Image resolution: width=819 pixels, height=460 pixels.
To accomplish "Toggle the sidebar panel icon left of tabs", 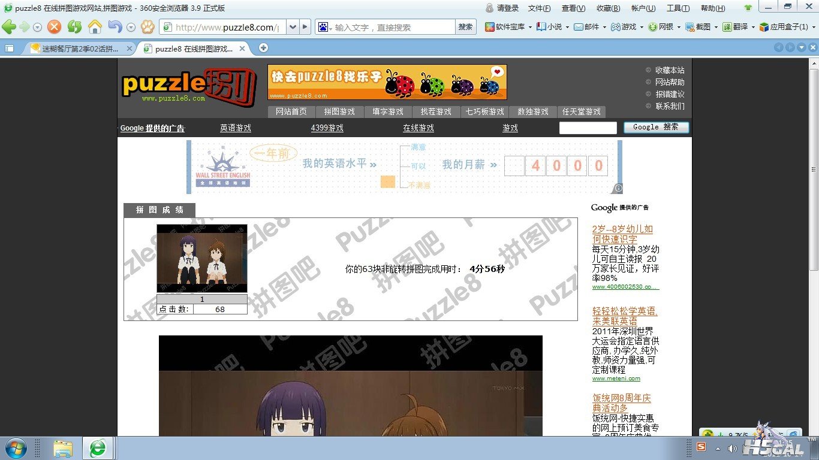I will 10,49.
